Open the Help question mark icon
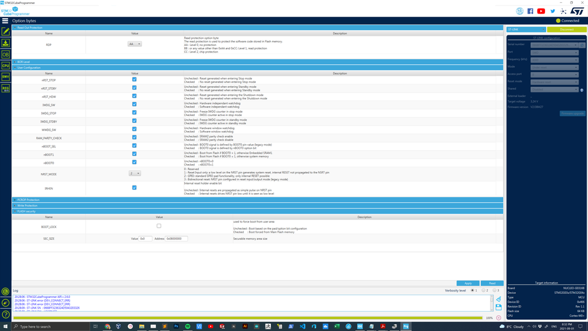 coord(6,315)
